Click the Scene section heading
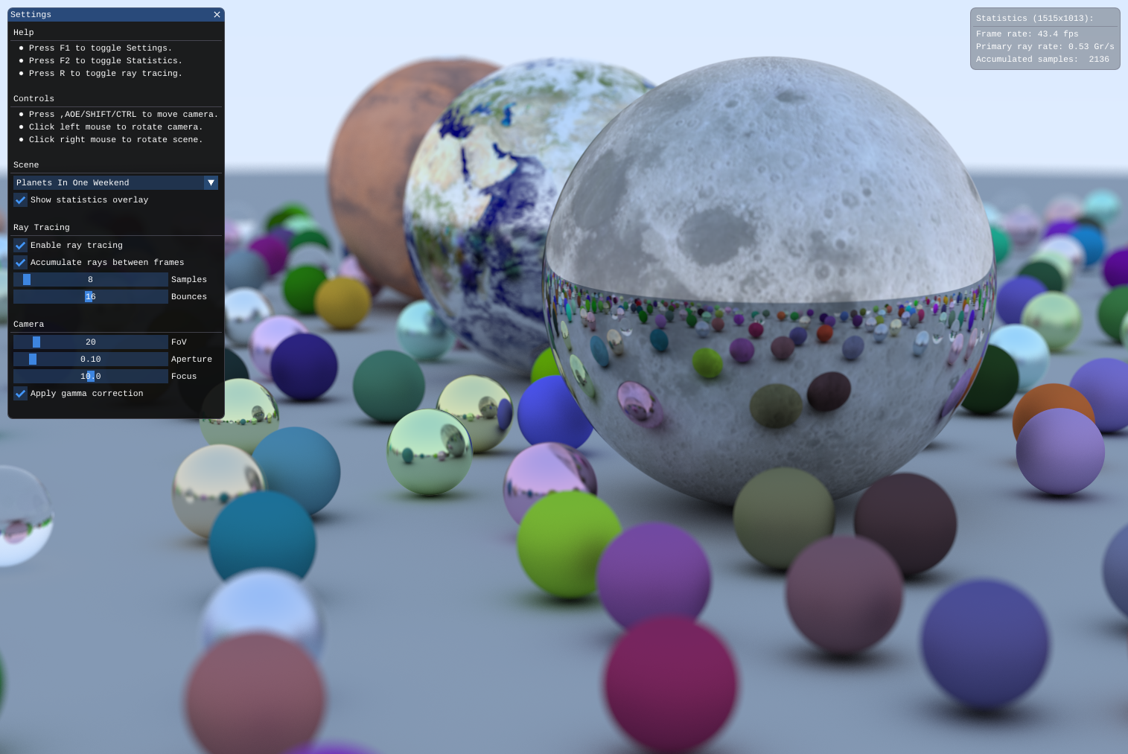This screenshot has height=754, width=1128. pos(26,164)
